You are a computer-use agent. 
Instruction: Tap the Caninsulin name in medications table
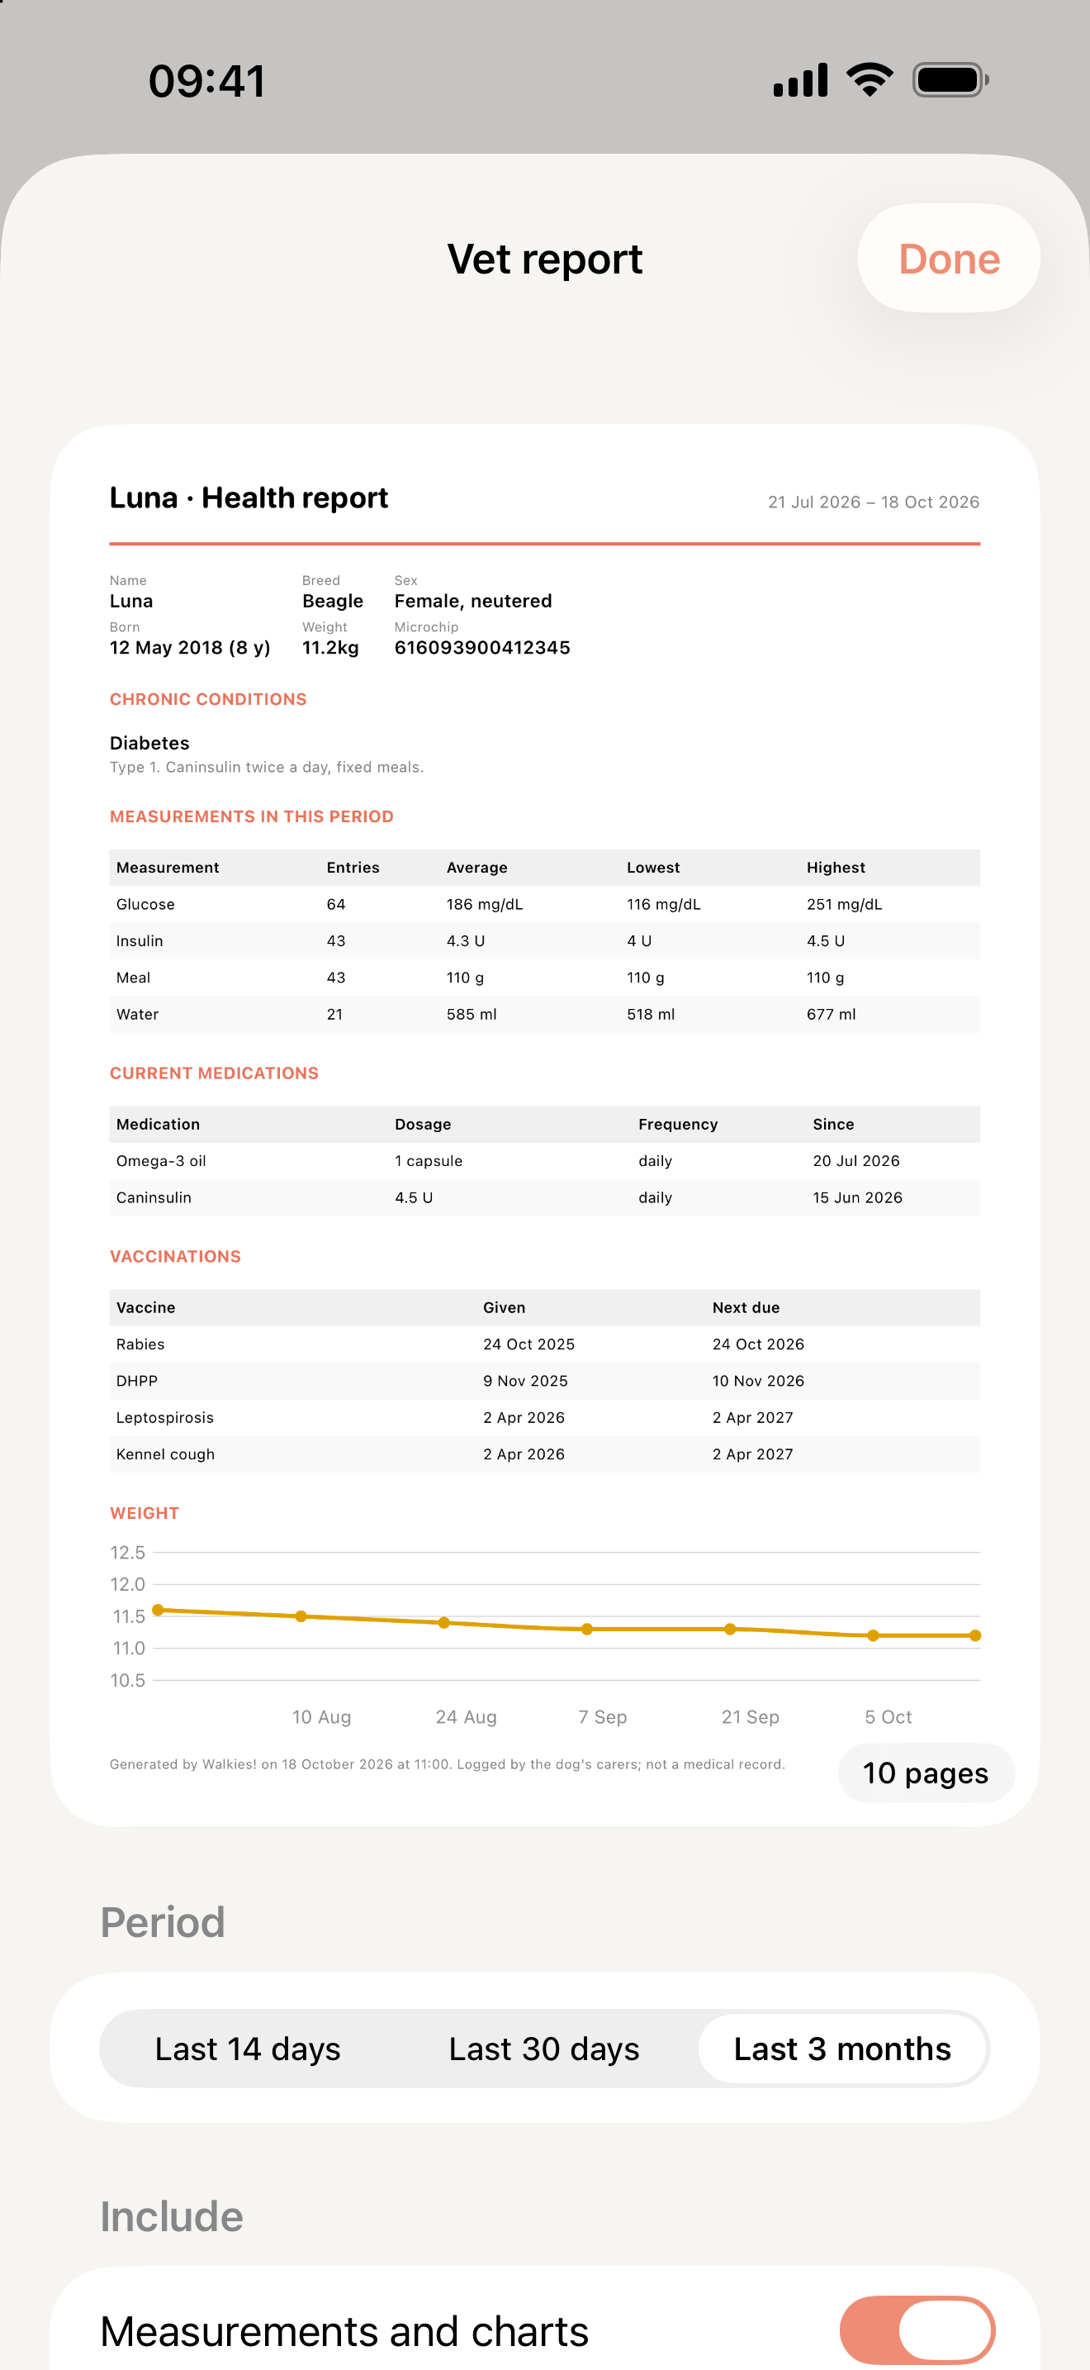[x=154, y=1198]
